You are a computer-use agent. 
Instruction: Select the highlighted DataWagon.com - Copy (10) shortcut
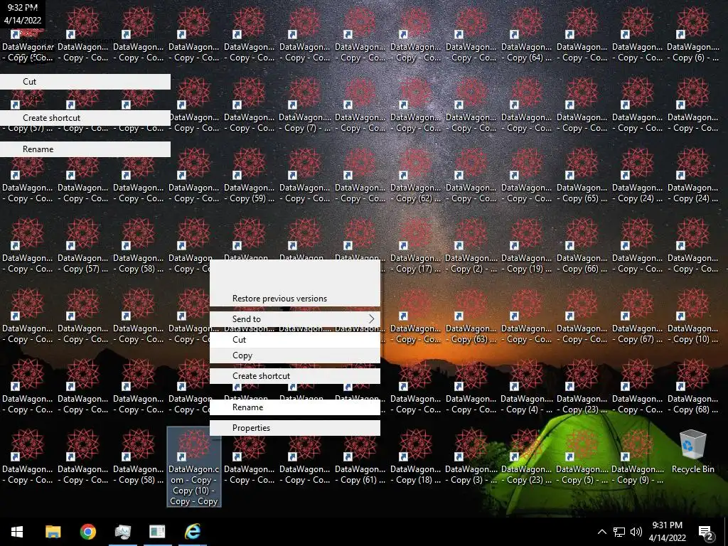click(x=193, y=466)
